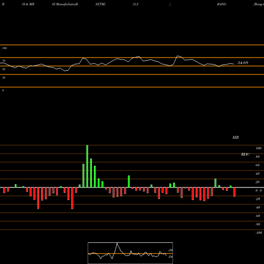264x264 pixels.
Task: Click the 29 label in mini chart
Action: coord(171,250)
